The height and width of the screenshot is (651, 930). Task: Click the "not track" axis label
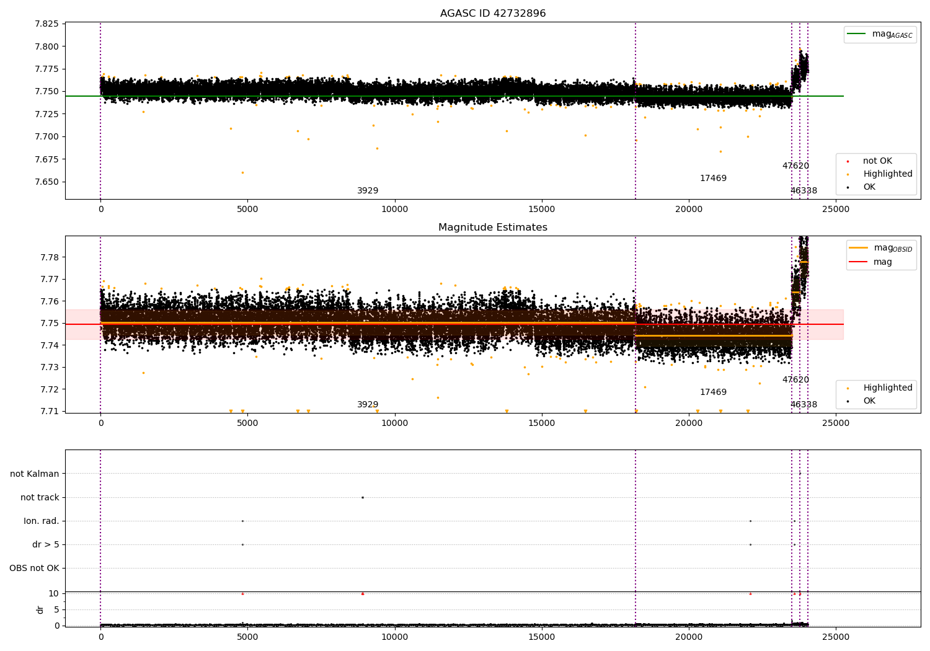point(40,497)
